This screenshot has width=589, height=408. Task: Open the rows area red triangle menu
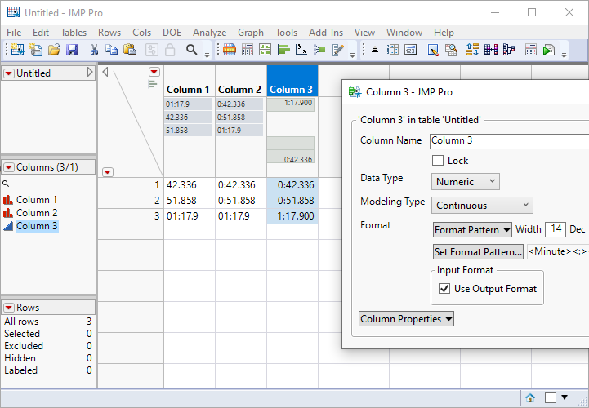pos(108,172)
